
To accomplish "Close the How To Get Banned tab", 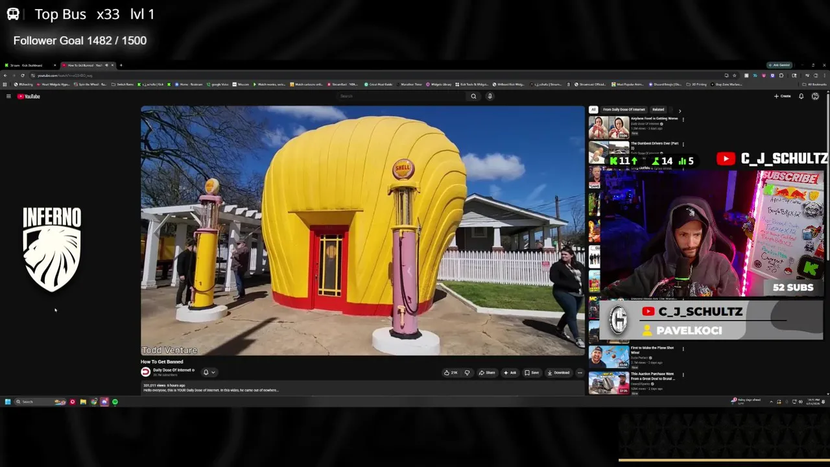I will 112,66.
